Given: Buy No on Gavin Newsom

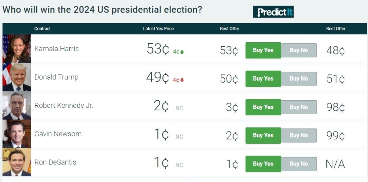Looking at the screenshot, I should (299, 135).
